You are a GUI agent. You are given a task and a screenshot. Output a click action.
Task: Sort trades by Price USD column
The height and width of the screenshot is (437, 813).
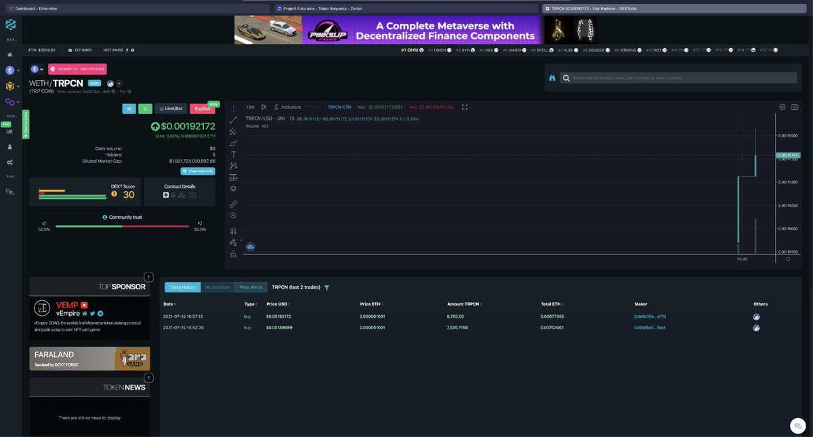tap(278, 304)
